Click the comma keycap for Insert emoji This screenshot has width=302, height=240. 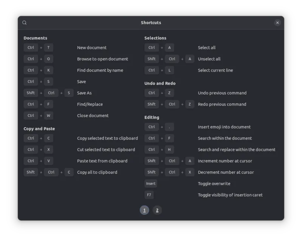(169, 127)
